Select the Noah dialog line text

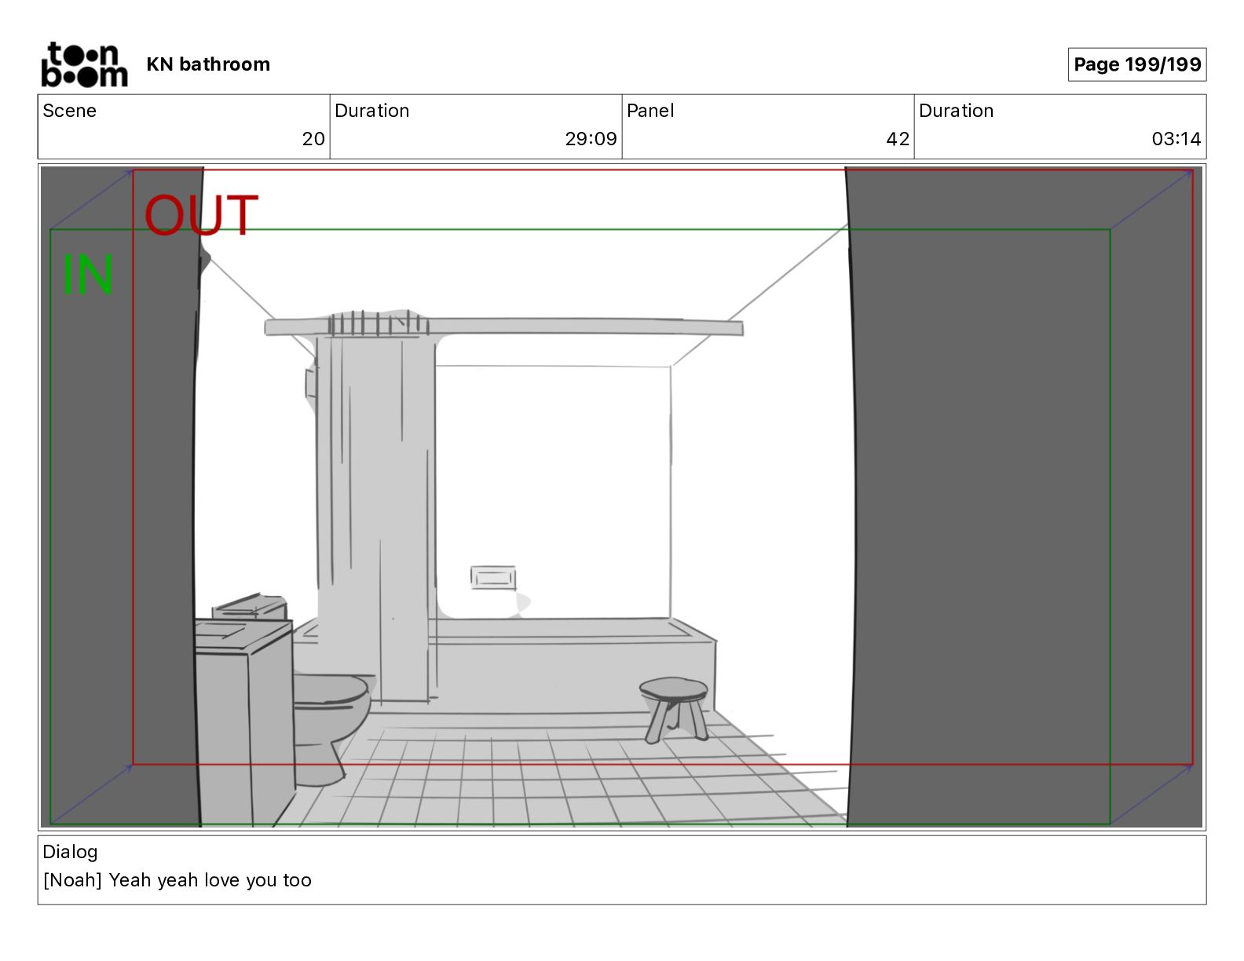pyautogui.click(x=177, y=880)
